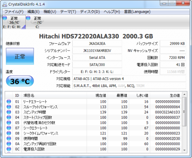Click status icon for ID 0C 電源投入回数 row
This screenshot has width=192, height=158.
click(x=9, y=149)
